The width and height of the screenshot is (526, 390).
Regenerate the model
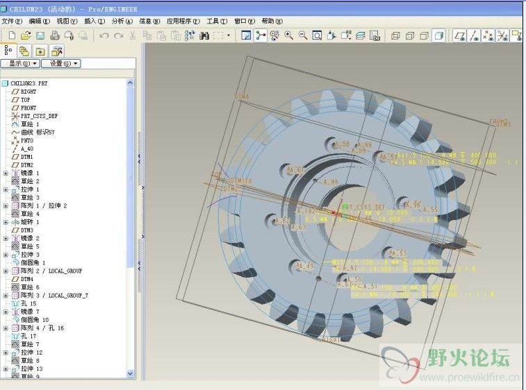(x=190, y=35)
